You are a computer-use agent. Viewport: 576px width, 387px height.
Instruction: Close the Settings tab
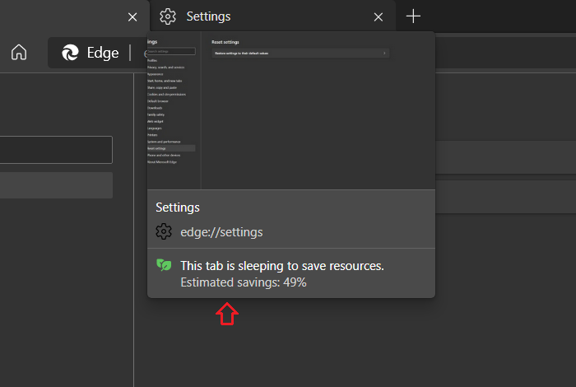(379, 16)
